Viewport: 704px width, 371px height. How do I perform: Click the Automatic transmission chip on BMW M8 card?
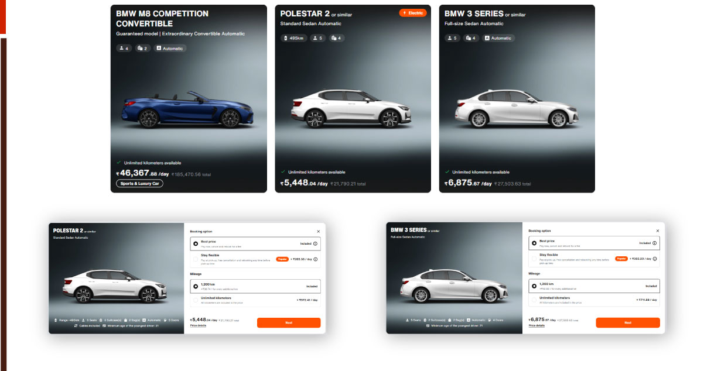pos(170,49)
